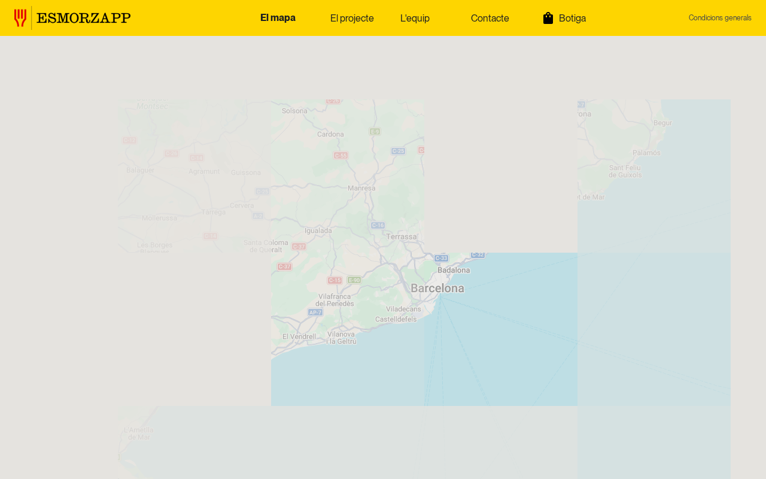Navigate to Contacte page

(490, 18)
